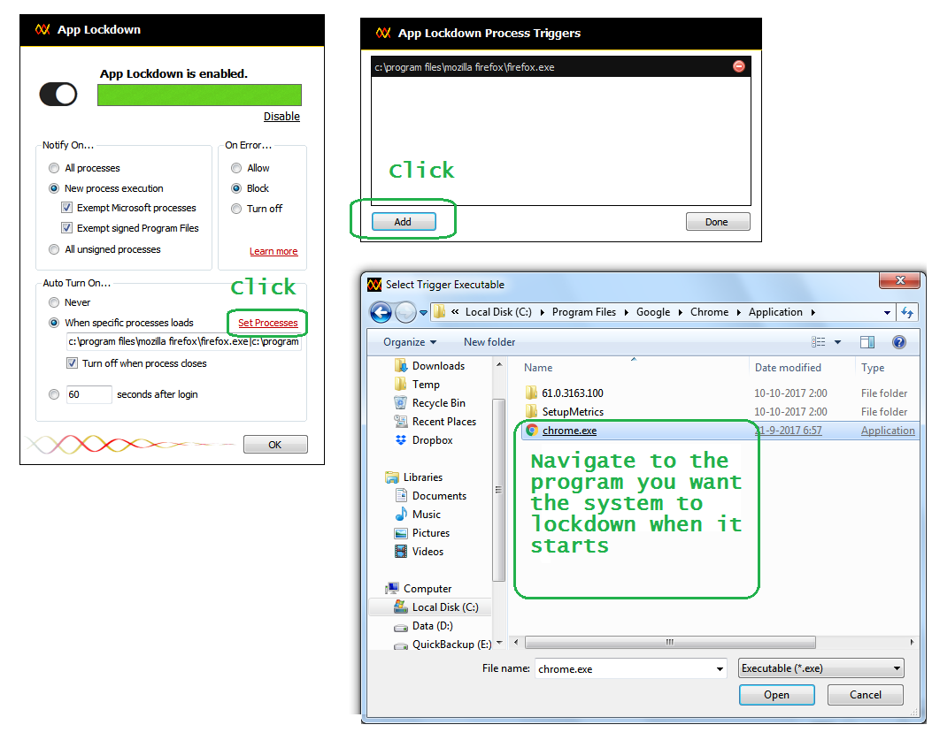Open the Learn more link
The image size is (932, 740).
(273, 251)
